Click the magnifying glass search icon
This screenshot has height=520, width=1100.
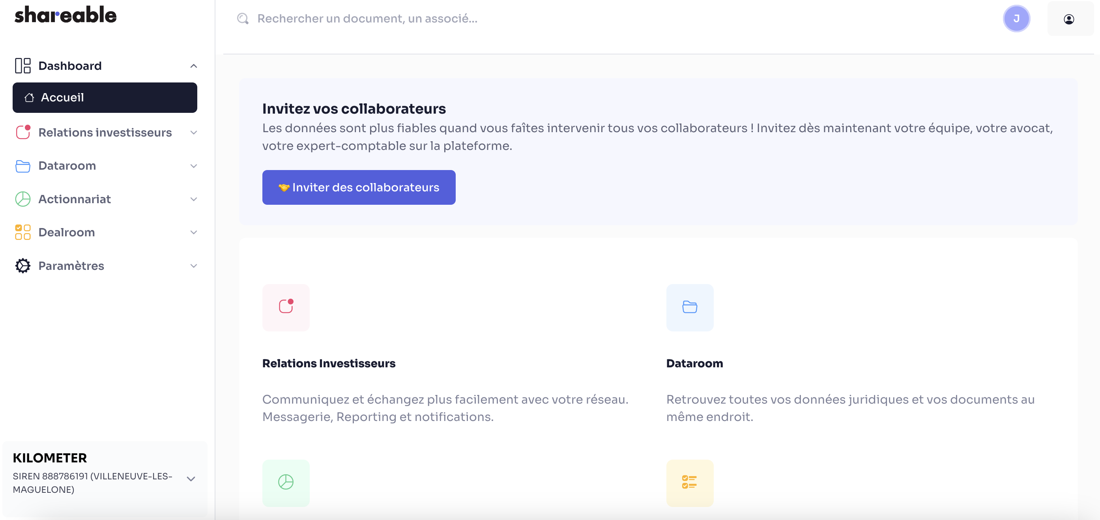(x=243, y=19)
